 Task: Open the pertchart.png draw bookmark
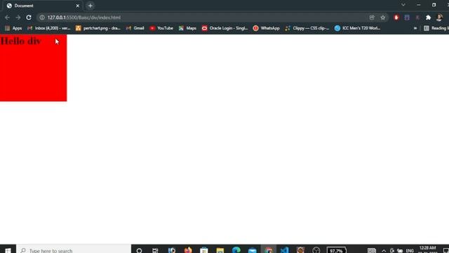98,28
